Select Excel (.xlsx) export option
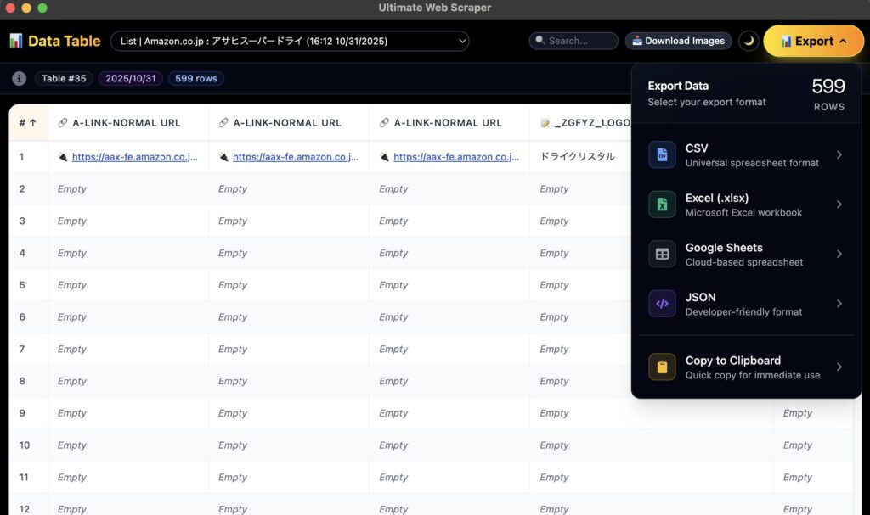 point(743,204)
